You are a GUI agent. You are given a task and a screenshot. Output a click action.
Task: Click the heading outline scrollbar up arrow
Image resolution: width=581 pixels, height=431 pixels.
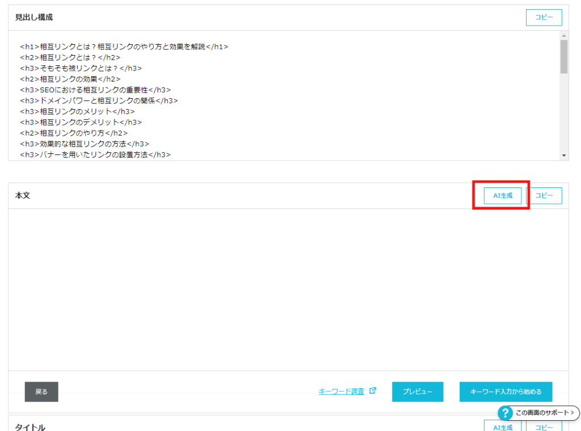(x=563, y=35)
